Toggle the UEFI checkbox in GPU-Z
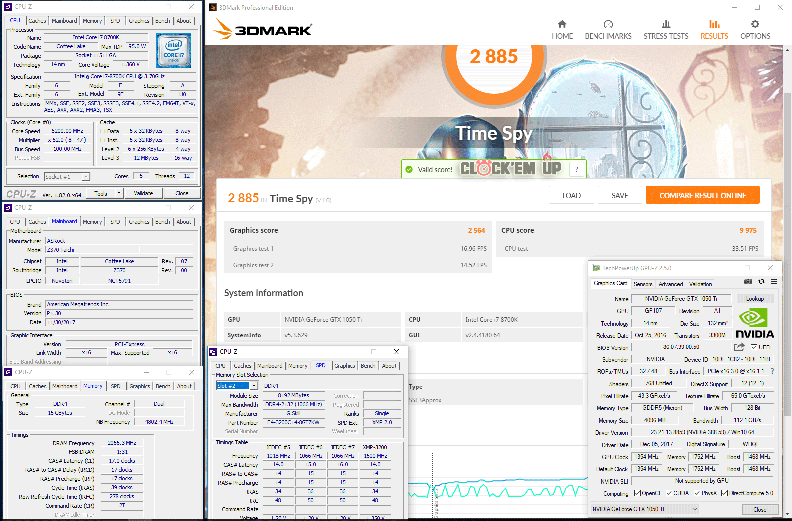 (x=754, y=347)
